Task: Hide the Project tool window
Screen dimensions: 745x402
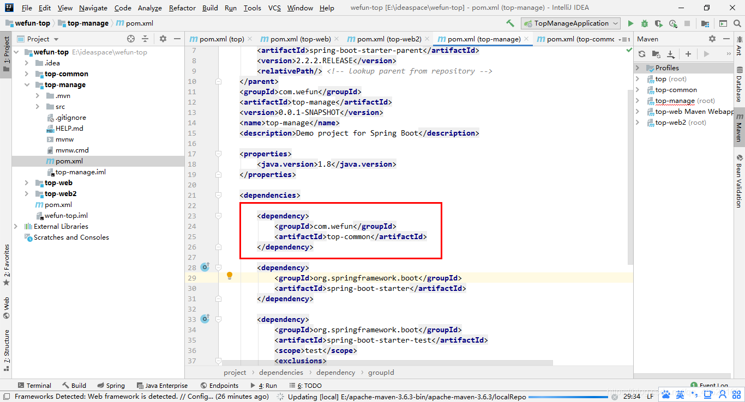Action: click(177, 39)
